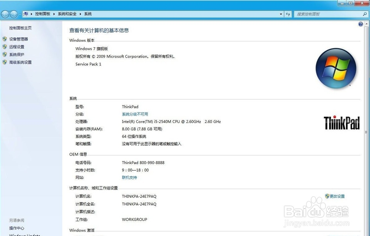Select 系统和安全 breadcrumb in address bar

tap(67, 14)
